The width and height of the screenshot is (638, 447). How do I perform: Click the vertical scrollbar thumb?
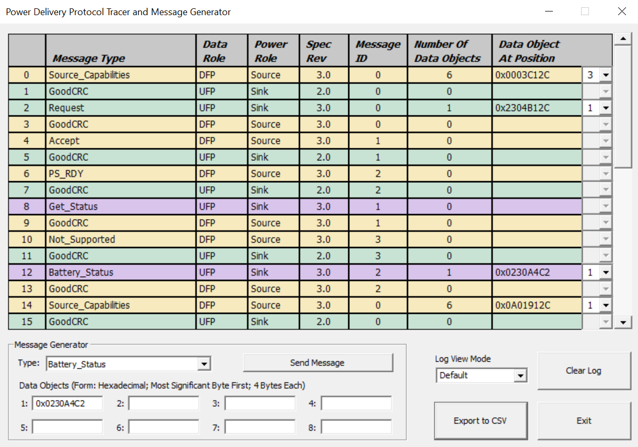tap(623, 107)
